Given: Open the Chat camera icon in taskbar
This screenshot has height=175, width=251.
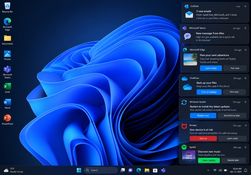Looking at the screenshot, I should pos(131,170).
